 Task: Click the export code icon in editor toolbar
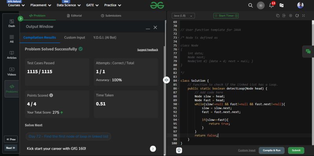[284, 15]
